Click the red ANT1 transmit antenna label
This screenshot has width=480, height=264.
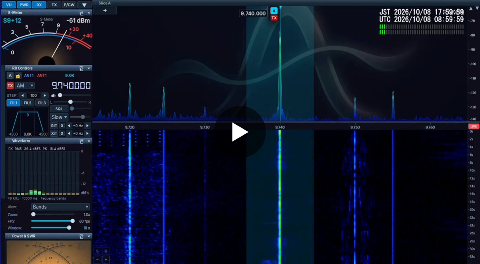[42, 76]
